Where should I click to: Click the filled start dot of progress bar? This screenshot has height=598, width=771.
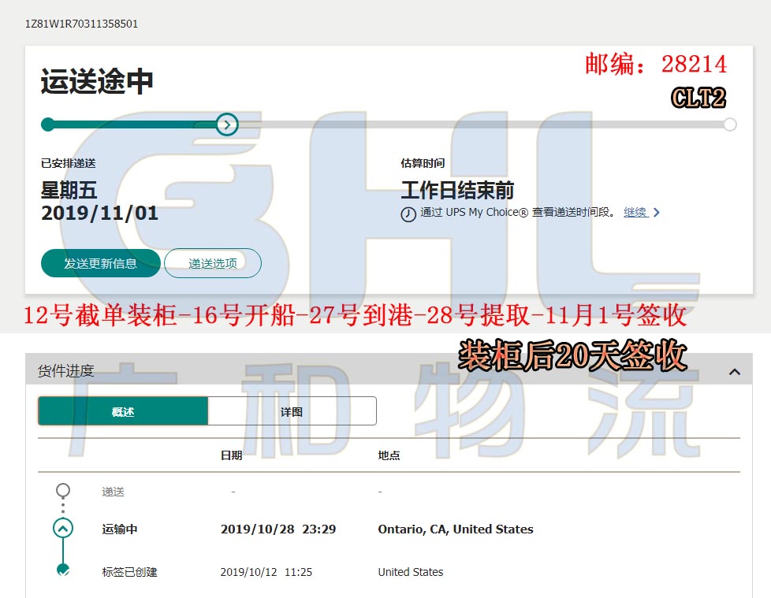48,124
